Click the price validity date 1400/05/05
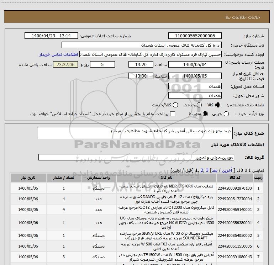Viewport: 274px width, 265px height. click(x=195, y=76)
